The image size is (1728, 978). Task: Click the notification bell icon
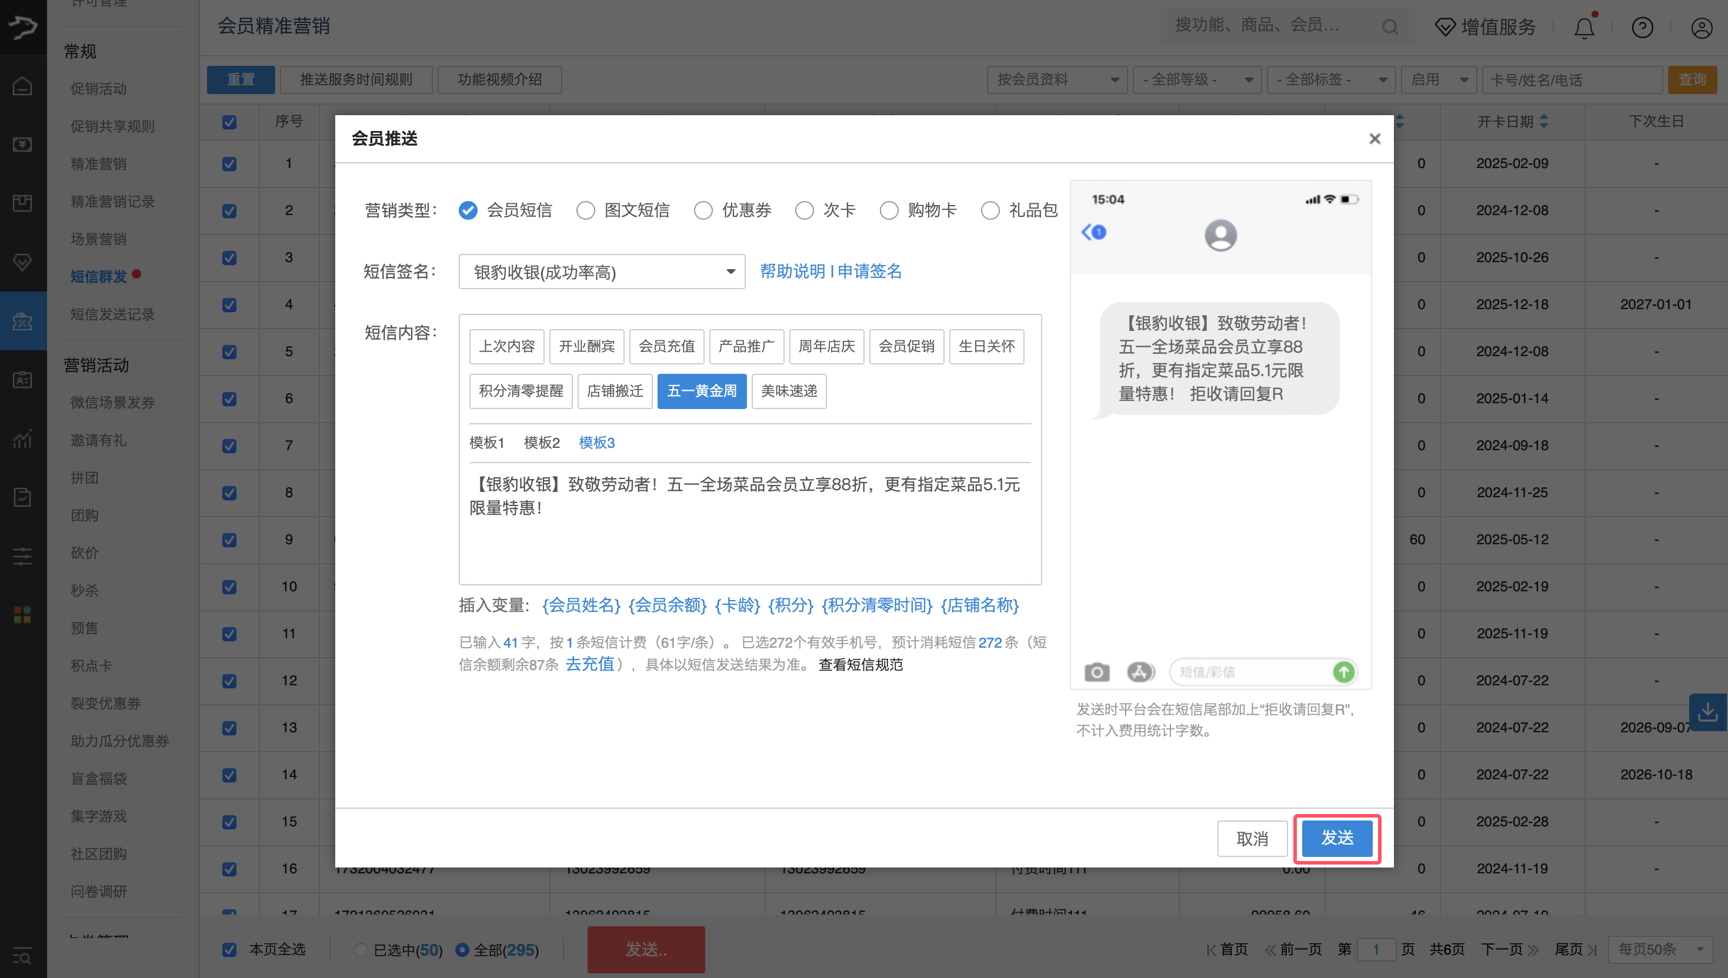coord(1584,28)
